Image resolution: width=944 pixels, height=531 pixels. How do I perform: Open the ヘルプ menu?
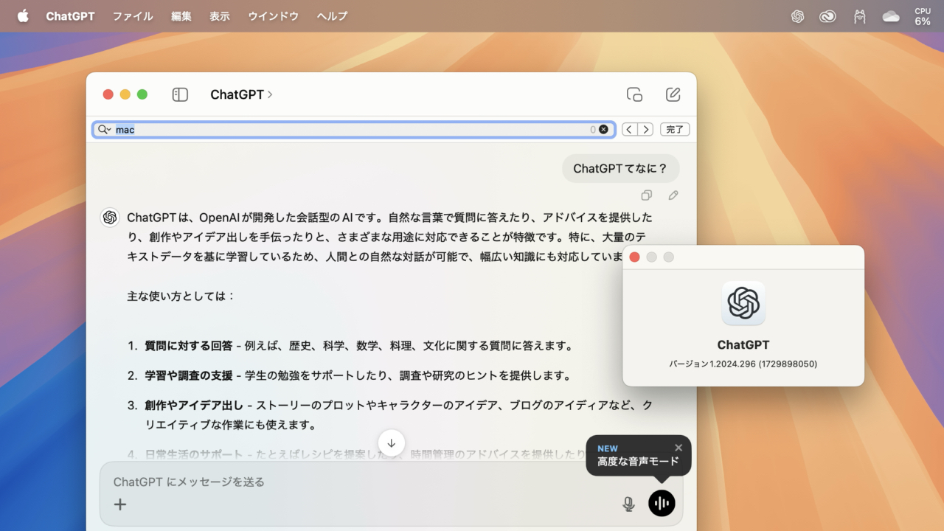coord(332,15)
